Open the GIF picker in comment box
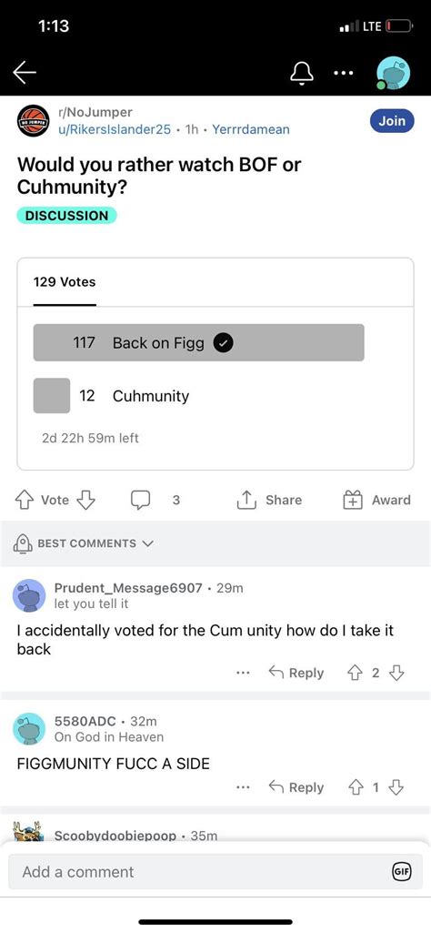Screen dimensions: 431x933 pos(402,872)
